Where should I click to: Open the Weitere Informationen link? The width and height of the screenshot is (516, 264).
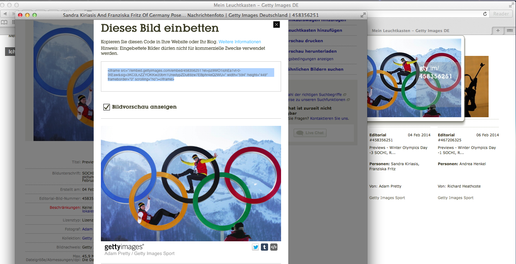240,42
